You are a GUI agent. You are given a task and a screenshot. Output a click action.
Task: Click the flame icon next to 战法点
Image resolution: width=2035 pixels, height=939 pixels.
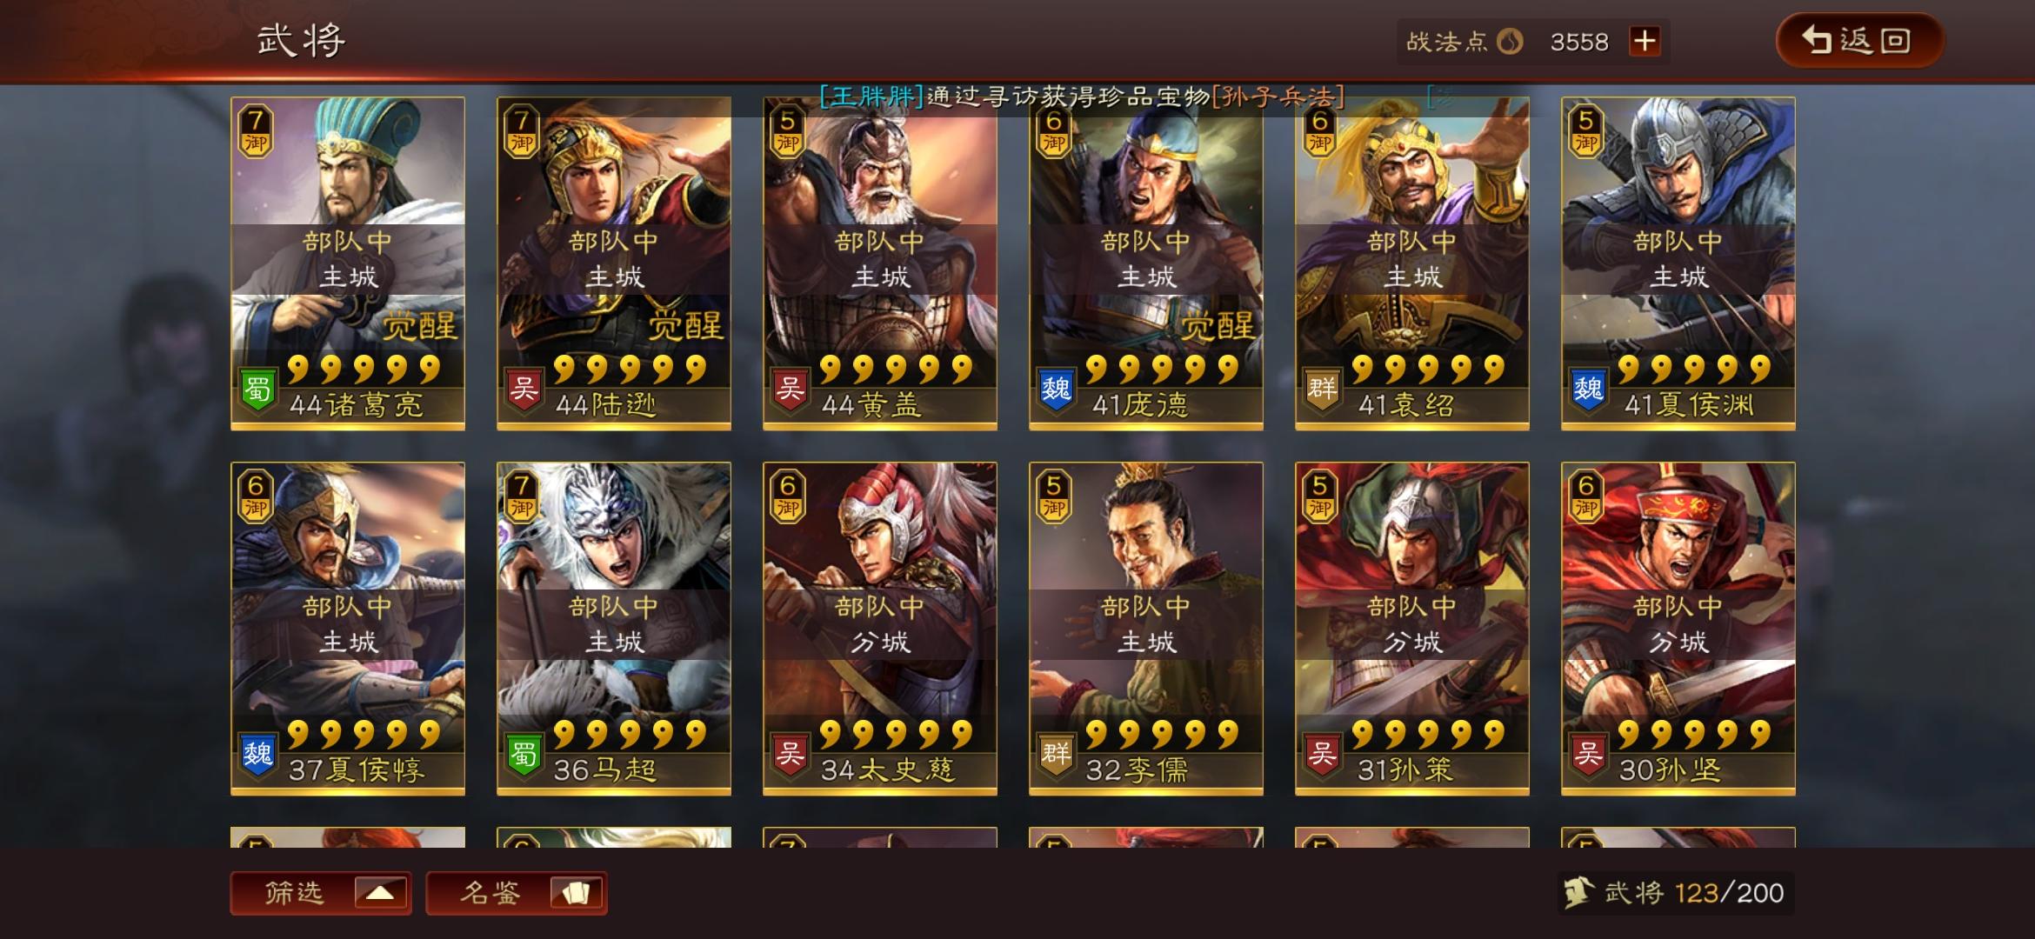point(1511,41)
